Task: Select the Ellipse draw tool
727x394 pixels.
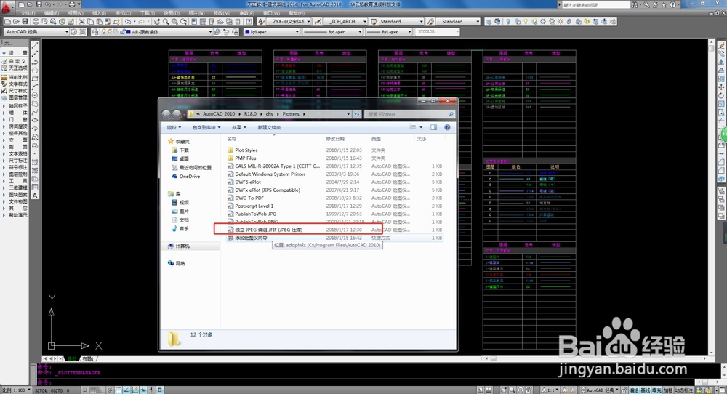Action: (35, 121)
